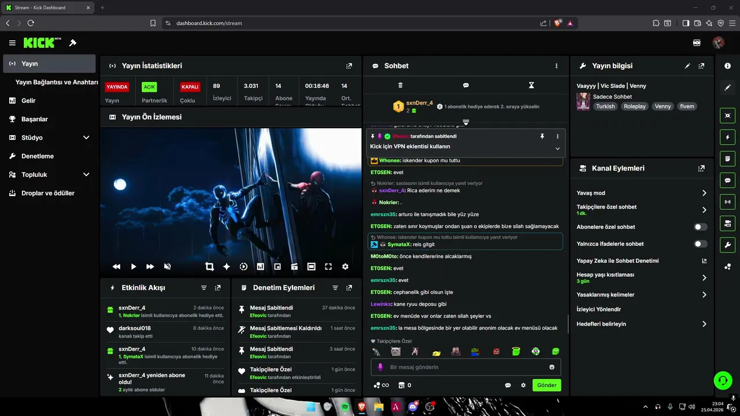Toggle the channel actions widget in right sidebar
740x416 pixels.
(728, 223)
